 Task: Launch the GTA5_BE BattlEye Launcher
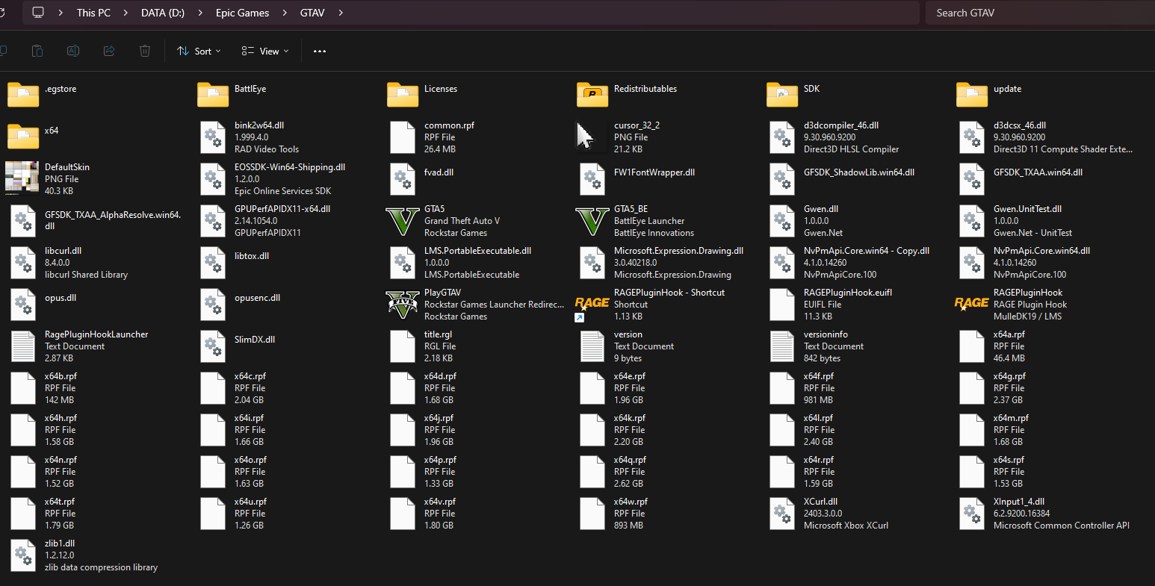click(592, 221)
